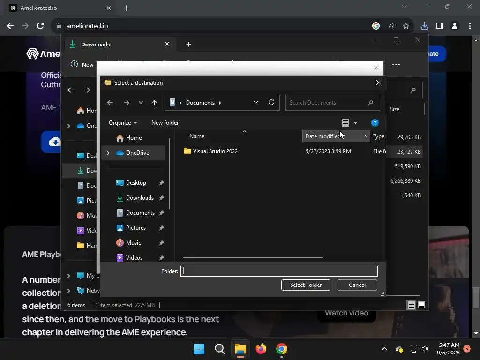Viewport: 480px width, 360px height.
Task: Open Windows Start menu
Action: [199, 349]
